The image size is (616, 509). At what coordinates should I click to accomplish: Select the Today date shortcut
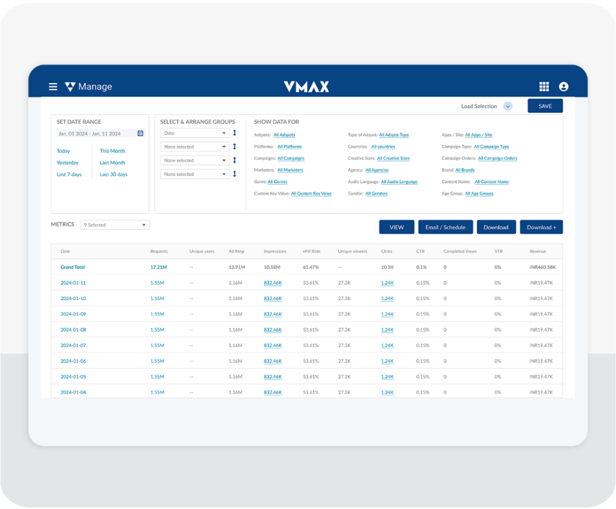pos(63,151)
